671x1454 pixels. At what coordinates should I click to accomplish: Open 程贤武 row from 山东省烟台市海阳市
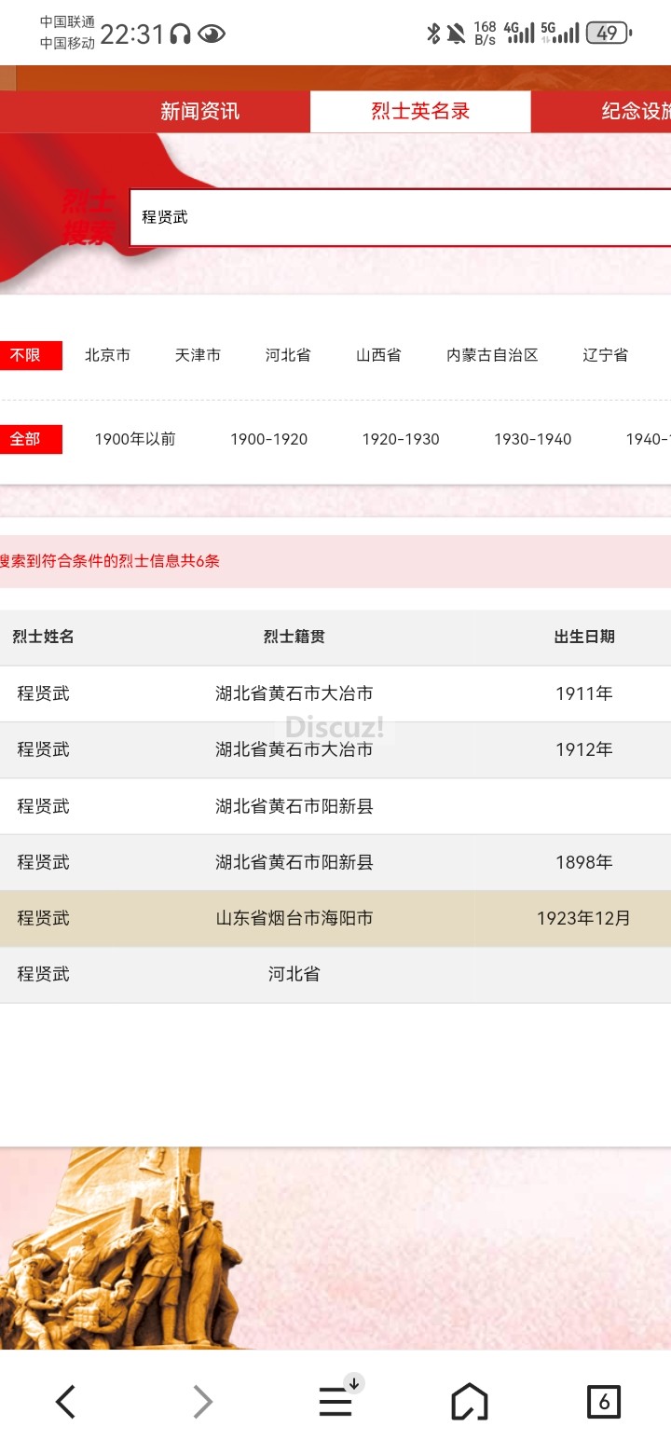click(x=335, y=918)
